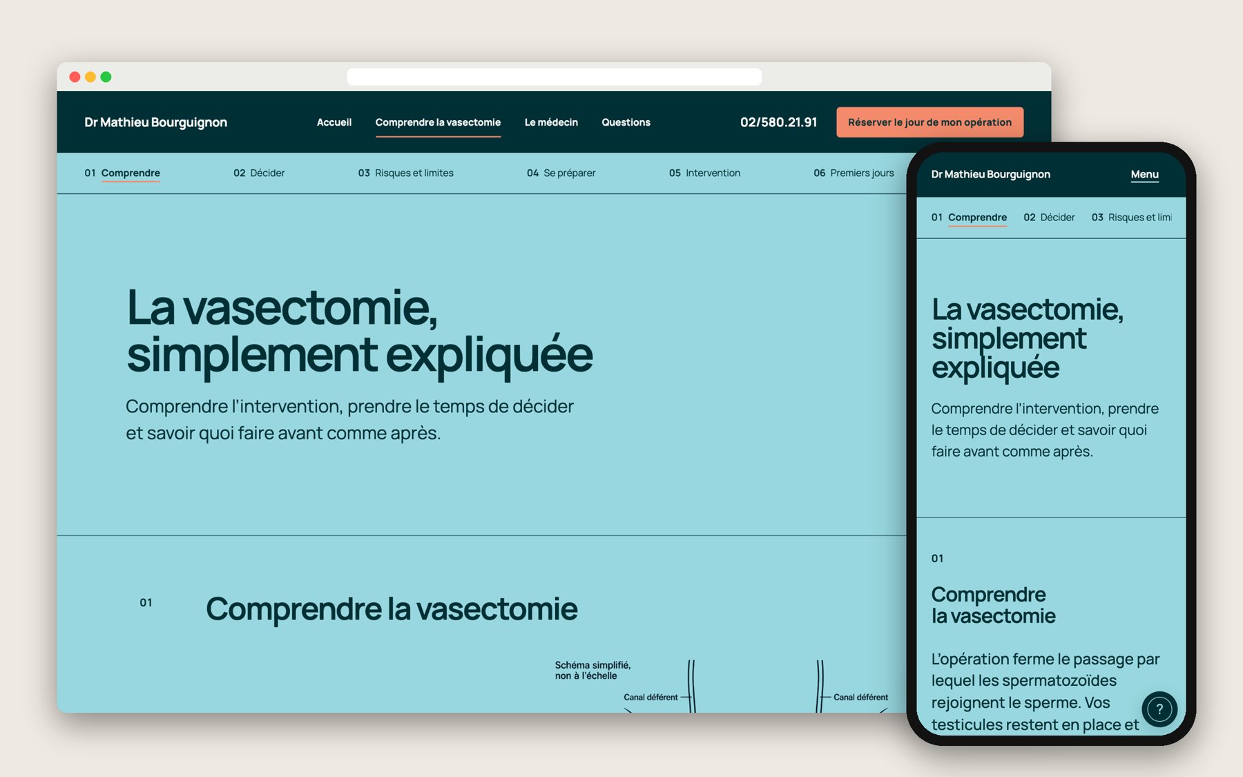Click the Schéma simplifié, non à l'échelle caption
This screenshot has width=1243, height=777.
point(592,670)
